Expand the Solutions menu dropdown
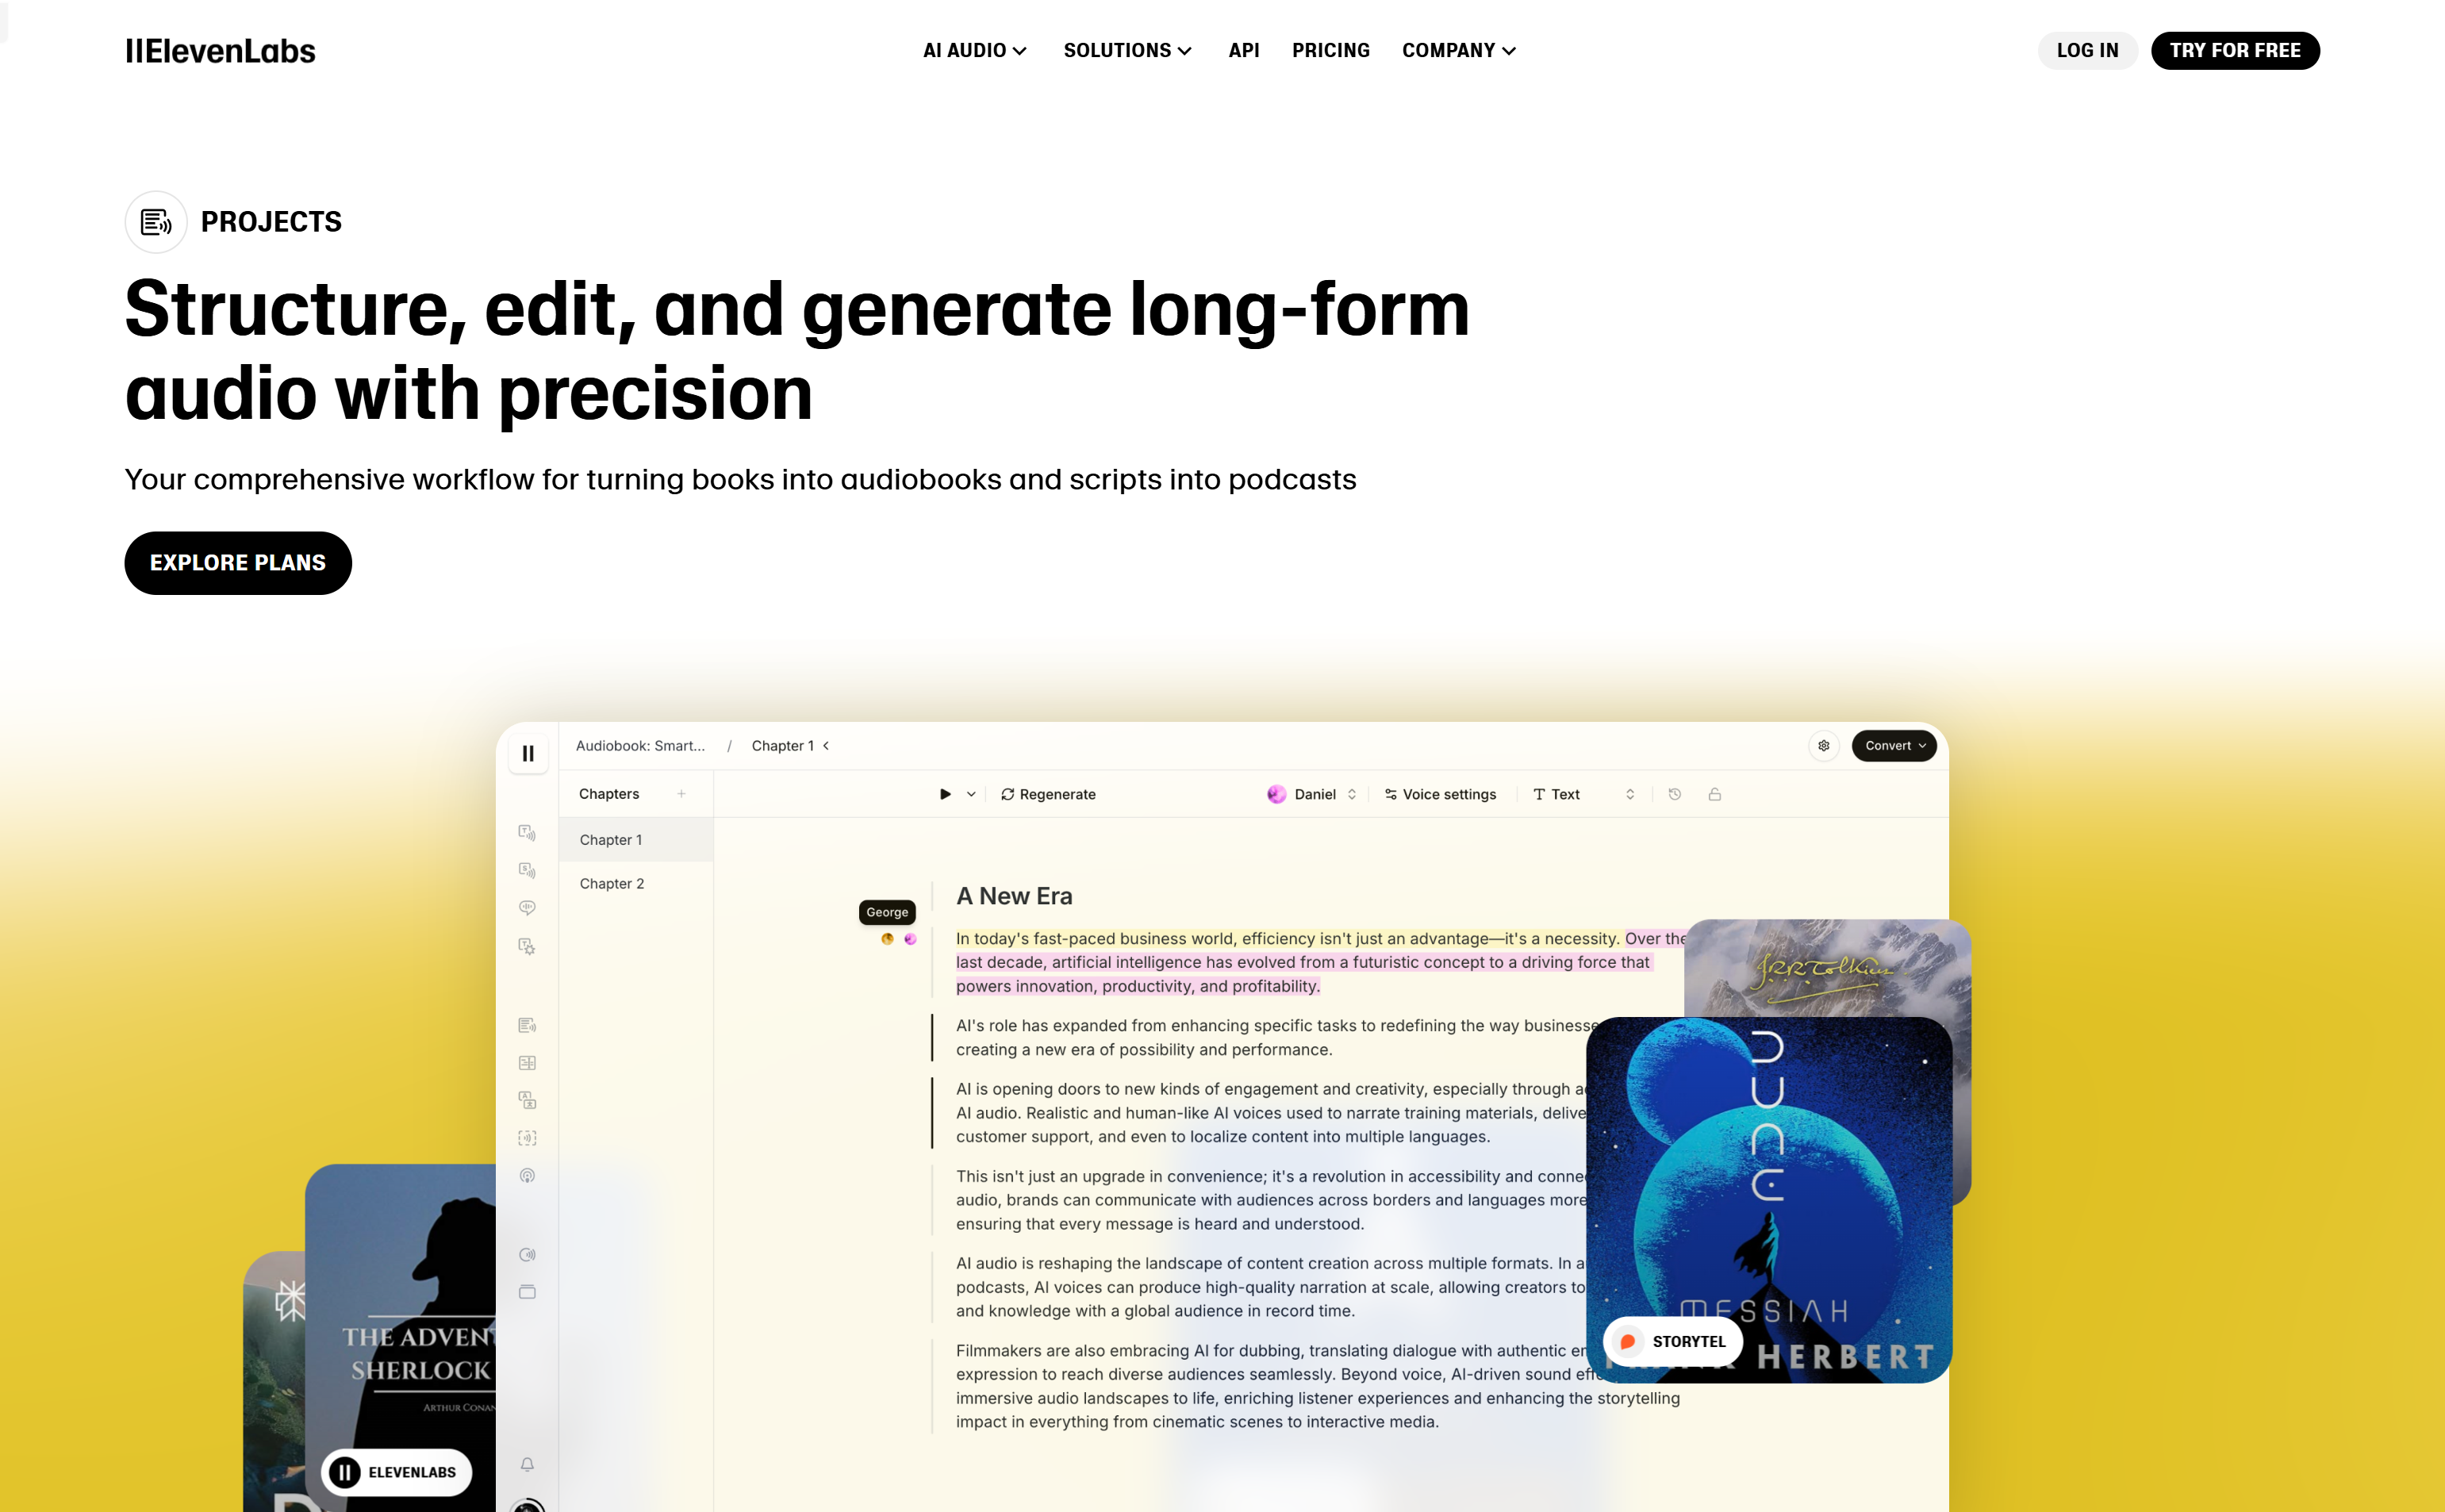The height and width of the screenshot is (1512, 2445). [x=1127, y=51]
